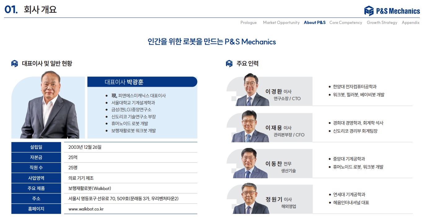423x217 pixels.
Task: Click the bullet 경희대 경영학과, 회계학 석사
Action: pos(358,123)
